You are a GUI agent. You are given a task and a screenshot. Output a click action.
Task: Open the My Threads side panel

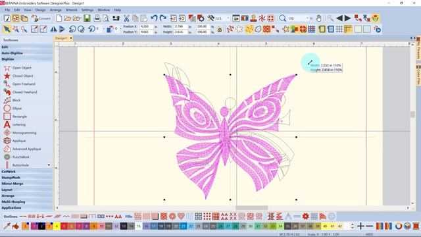(x=418, y=48)
